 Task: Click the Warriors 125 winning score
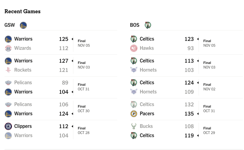point(64,39)
